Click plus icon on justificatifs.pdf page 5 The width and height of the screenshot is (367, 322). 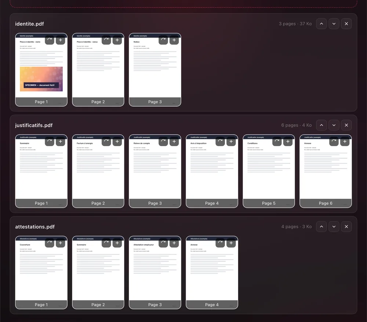click(x=288, y=141)
